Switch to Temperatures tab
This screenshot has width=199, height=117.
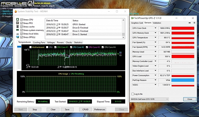tap(25, 42)
